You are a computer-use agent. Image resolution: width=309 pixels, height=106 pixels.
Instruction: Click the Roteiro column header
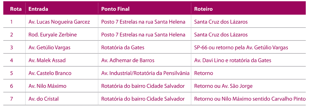click(203, 9)
